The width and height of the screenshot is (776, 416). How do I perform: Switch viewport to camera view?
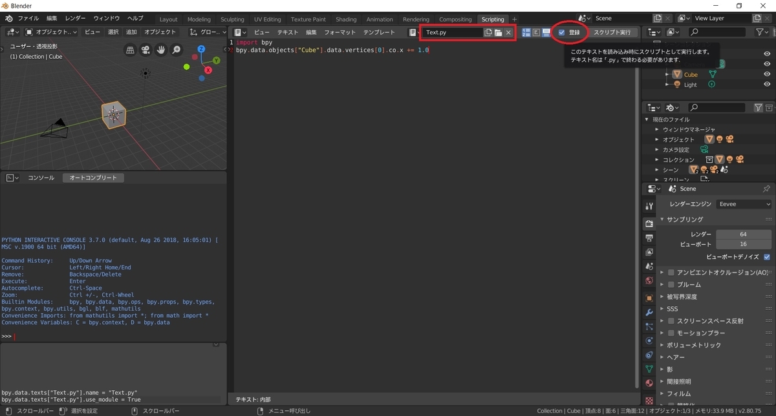pyautogui.click(x=145, y=50)
